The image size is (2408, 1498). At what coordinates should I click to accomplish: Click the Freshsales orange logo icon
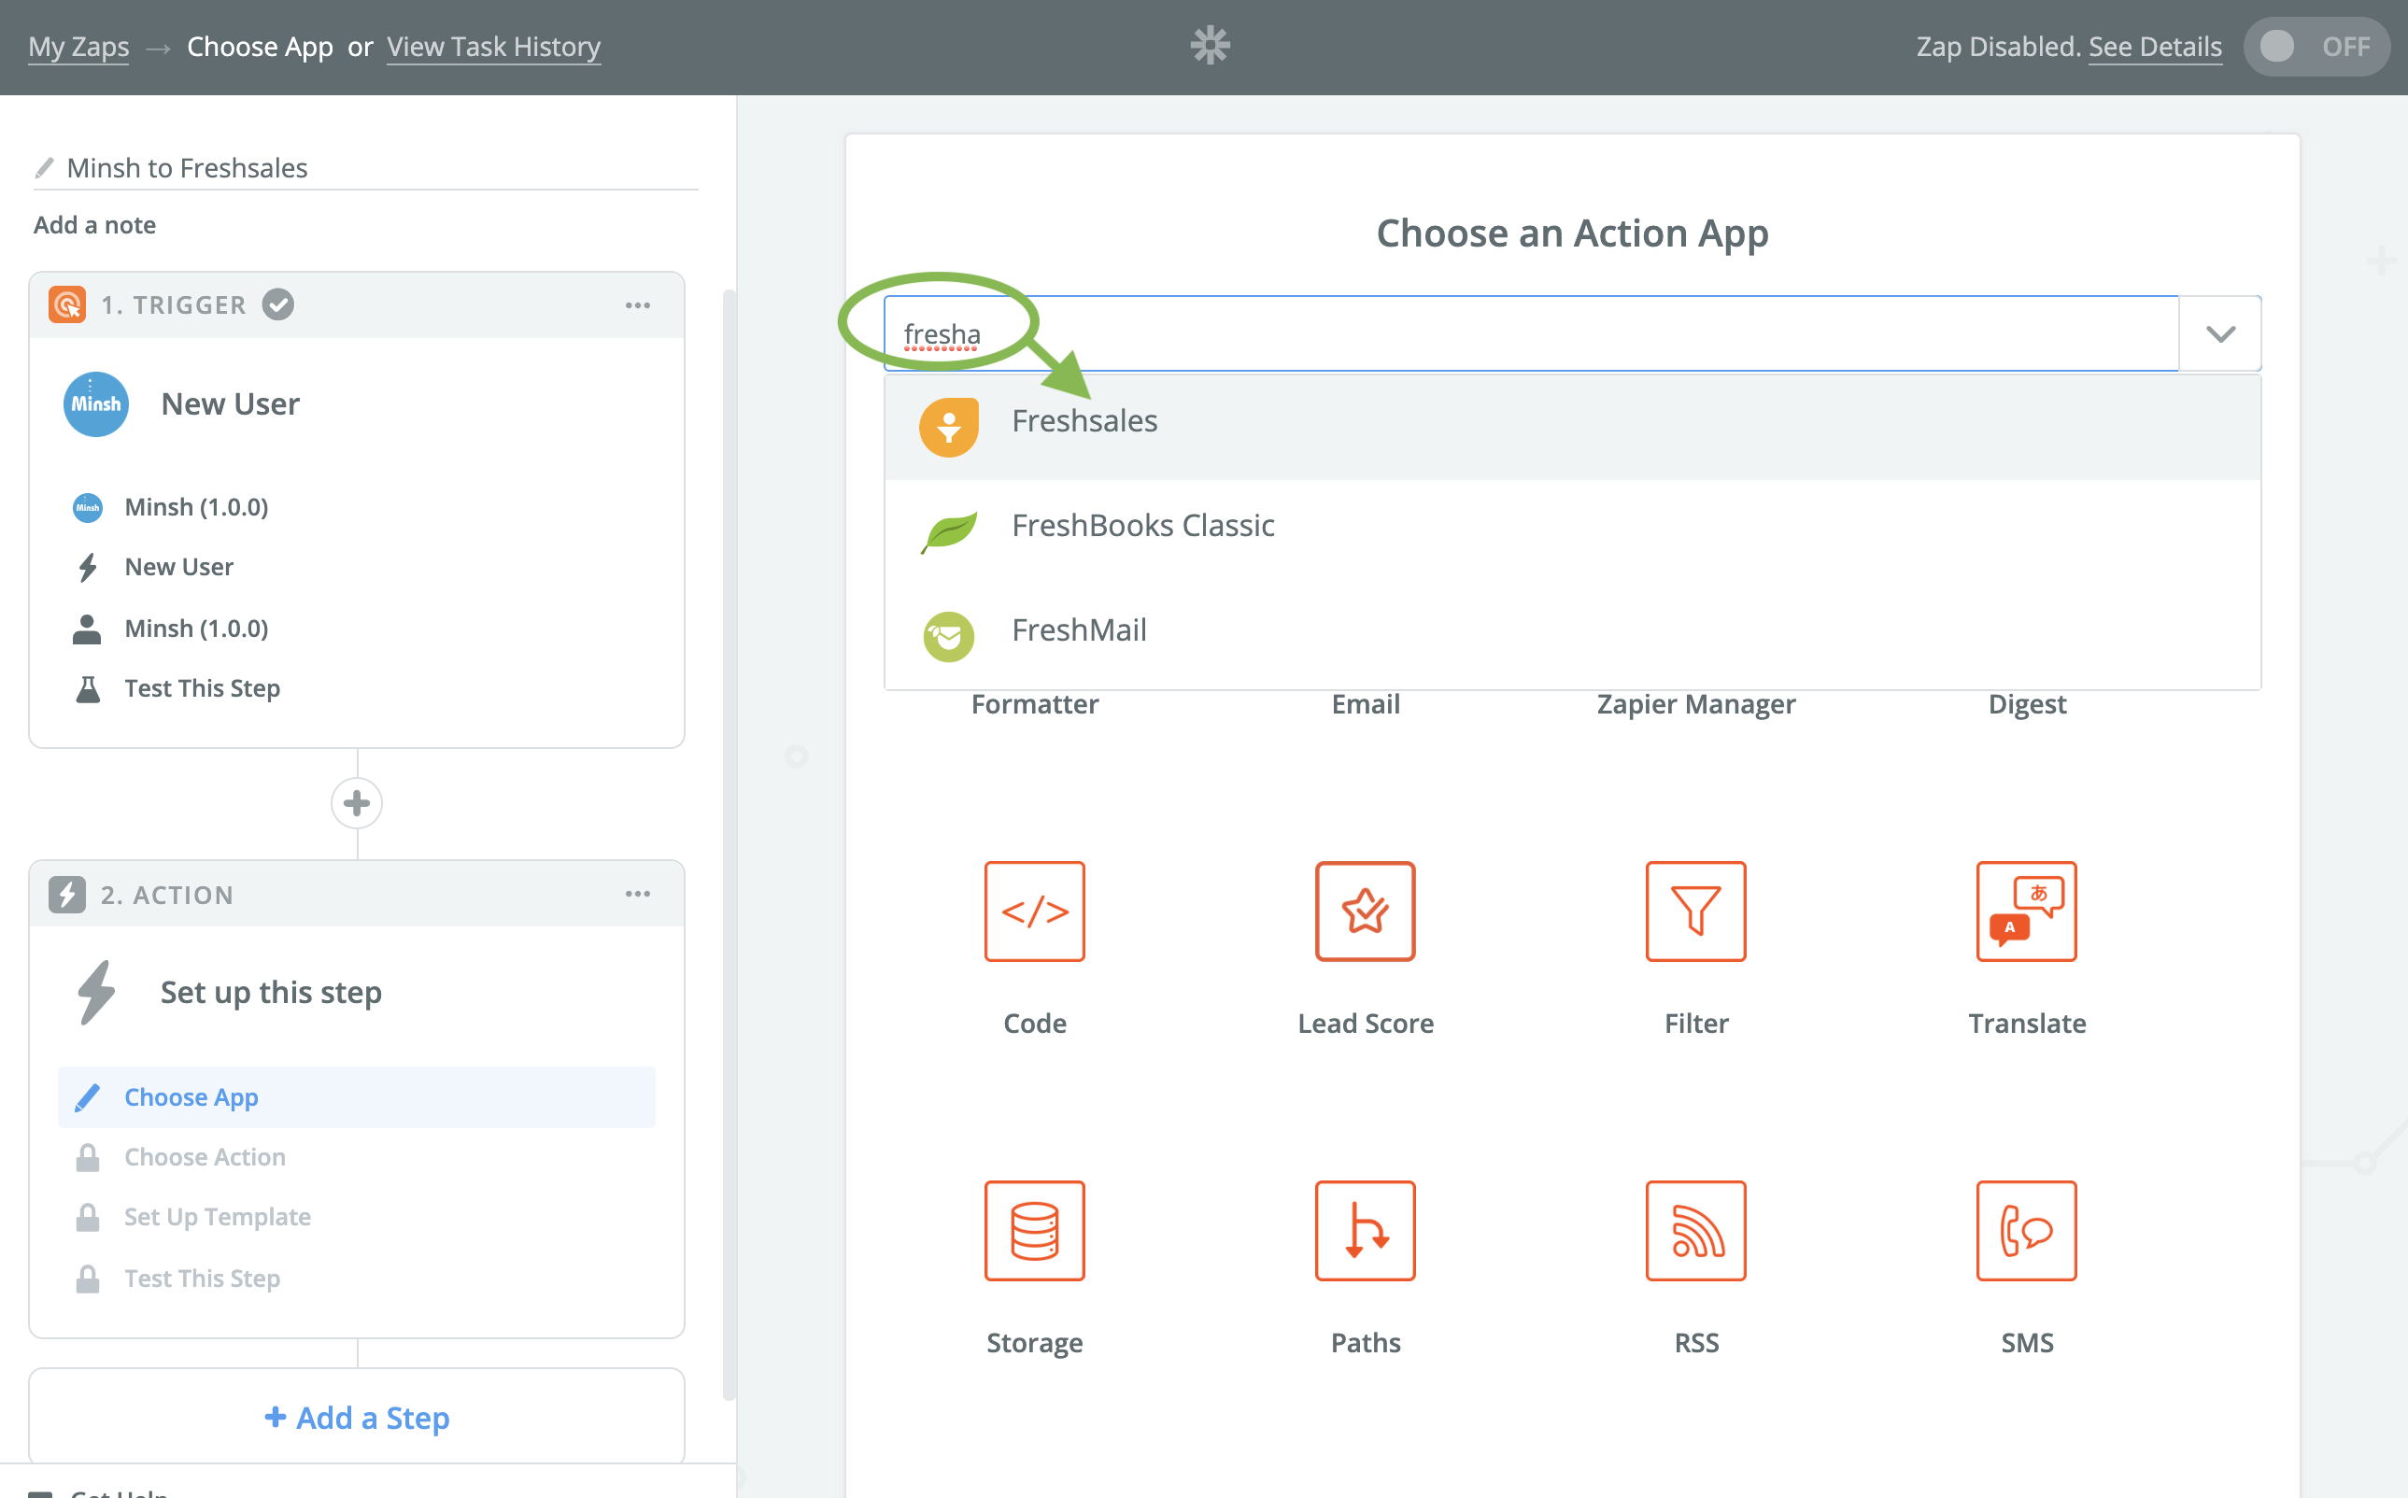click(x=948, y=427)
